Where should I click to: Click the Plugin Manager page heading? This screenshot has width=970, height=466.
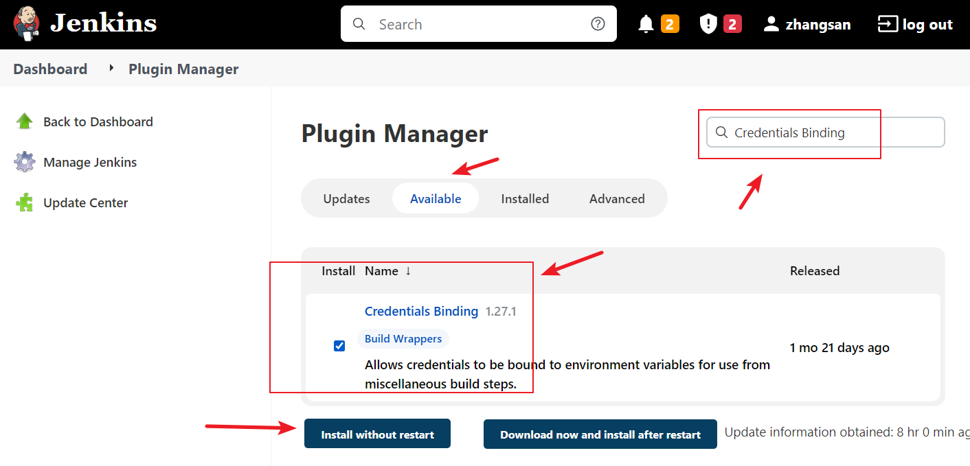(394, 133)
